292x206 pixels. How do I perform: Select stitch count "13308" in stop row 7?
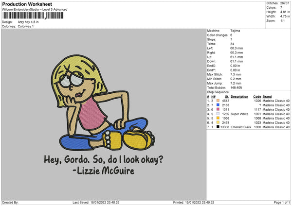pos(225,127)
